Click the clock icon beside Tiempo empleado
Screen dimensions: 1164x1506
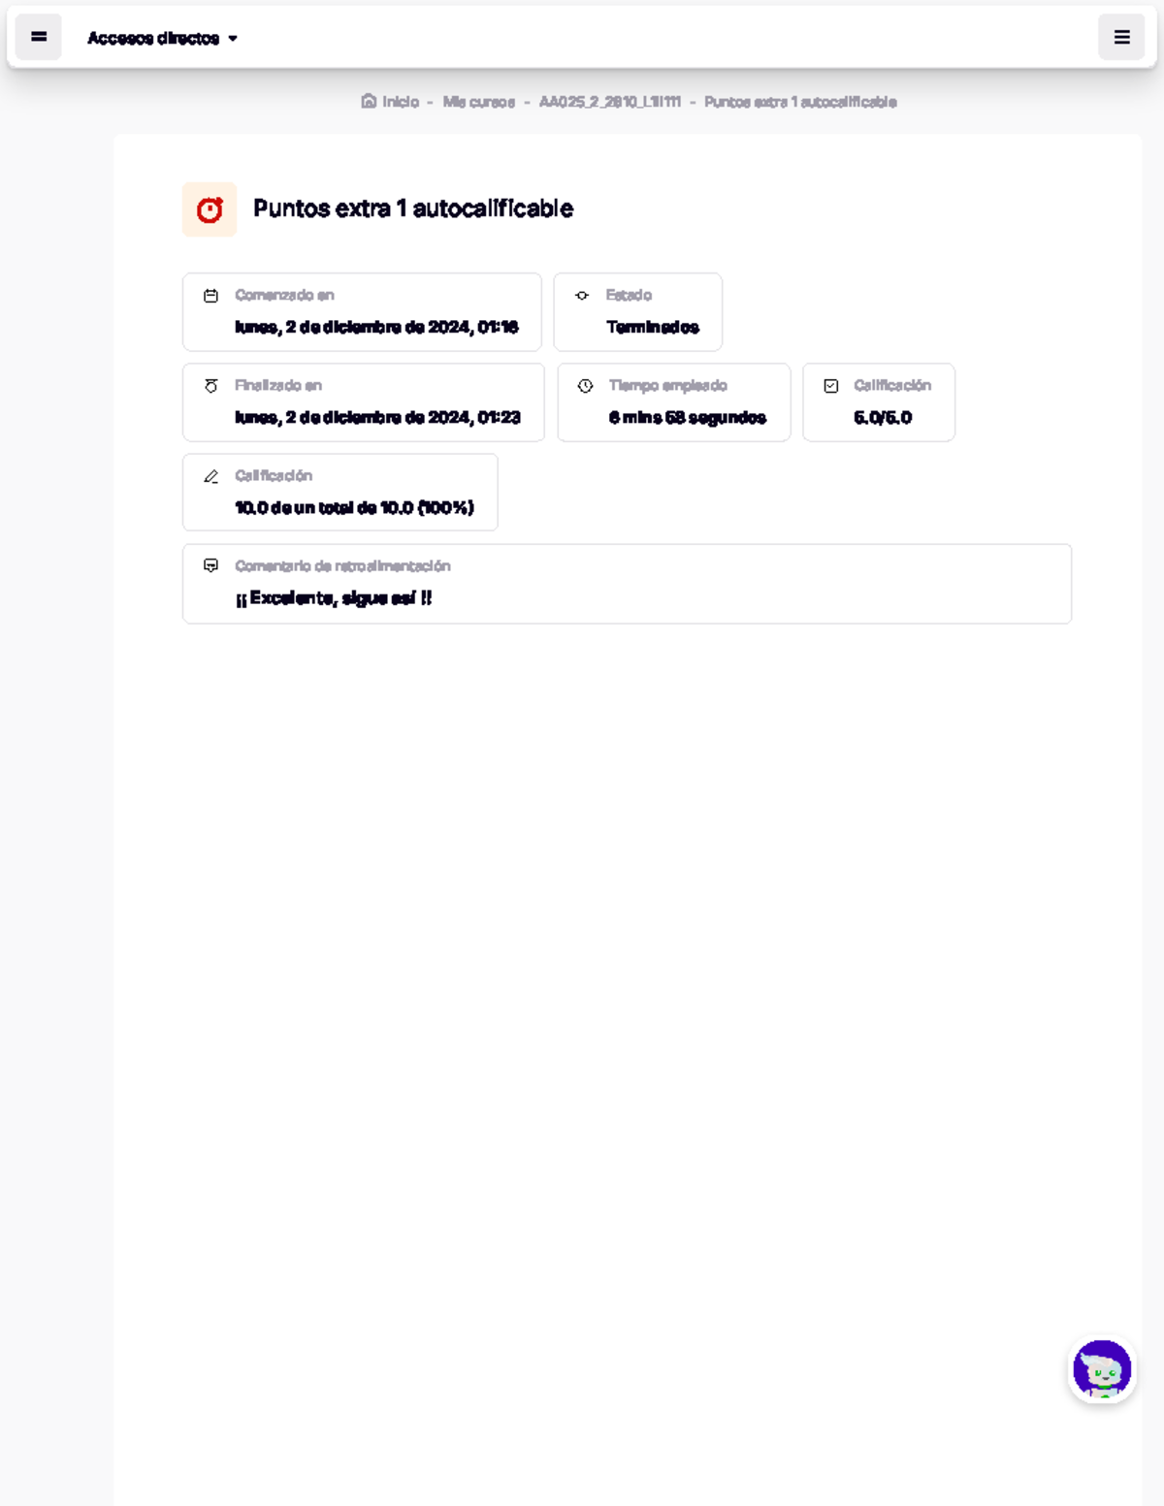coord(585,386)
